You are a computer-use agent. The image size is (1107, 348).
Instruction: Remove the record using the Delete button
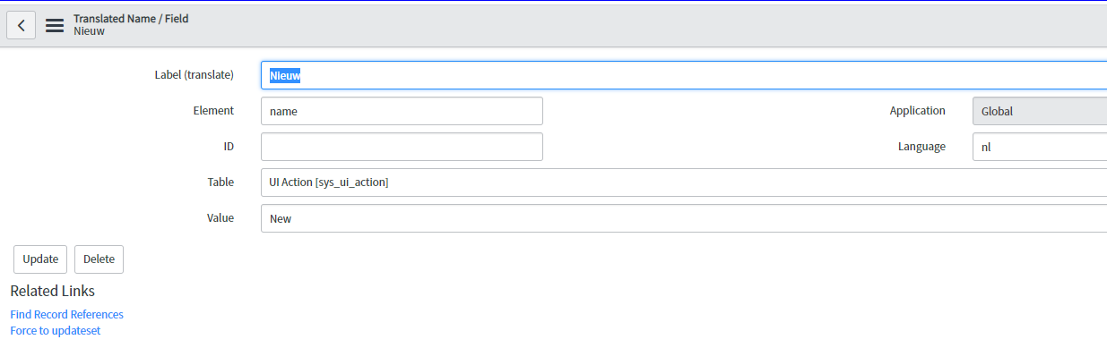(99, 259)
